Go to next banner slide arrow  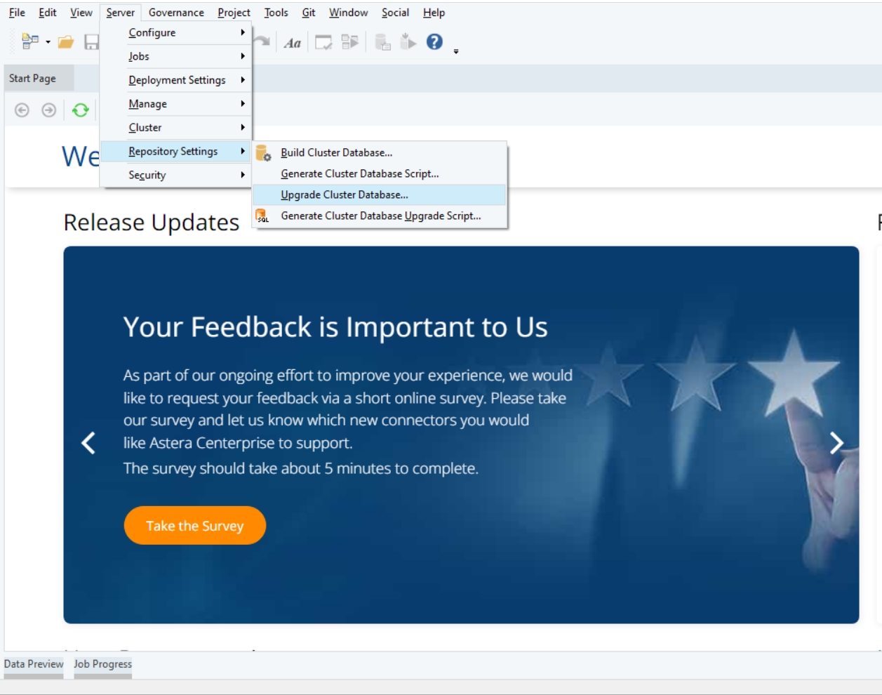coord(836,443)
